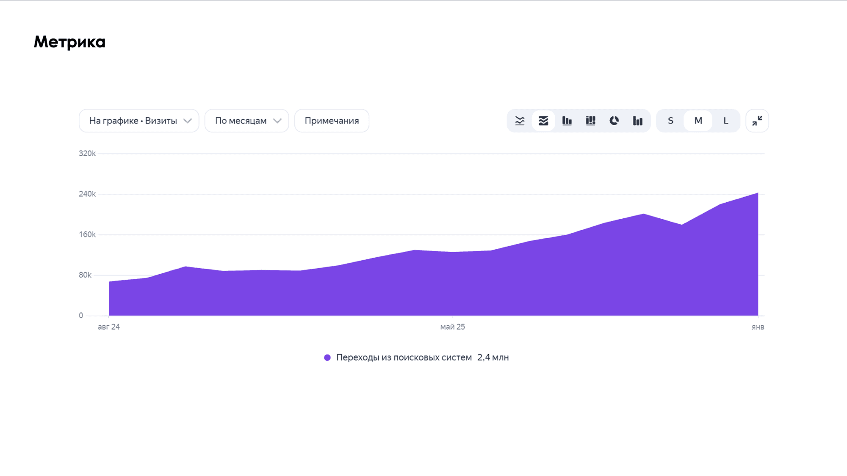Click the '160k' y-axis label

(87, 234)
